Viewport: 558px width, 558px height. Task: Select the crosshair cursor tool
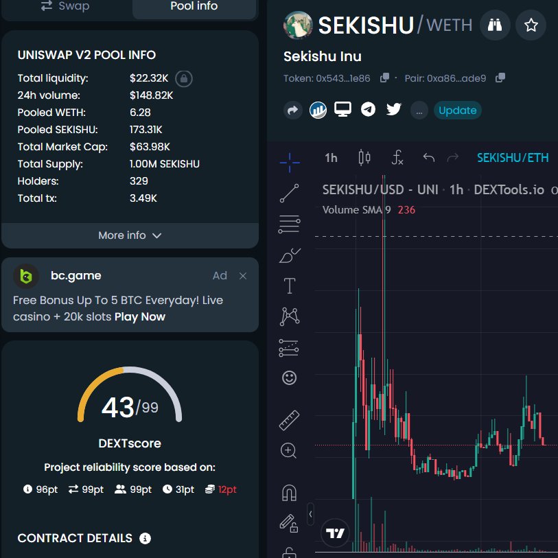point(290,163)
